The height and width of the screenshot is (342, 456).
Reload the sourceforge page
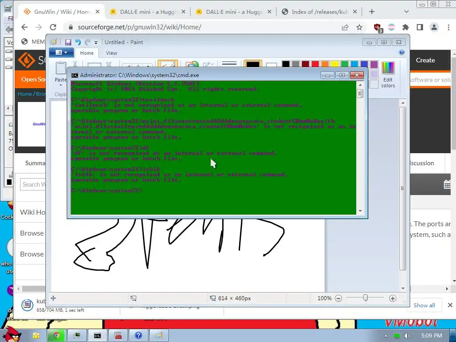click(x=53, y=27)
